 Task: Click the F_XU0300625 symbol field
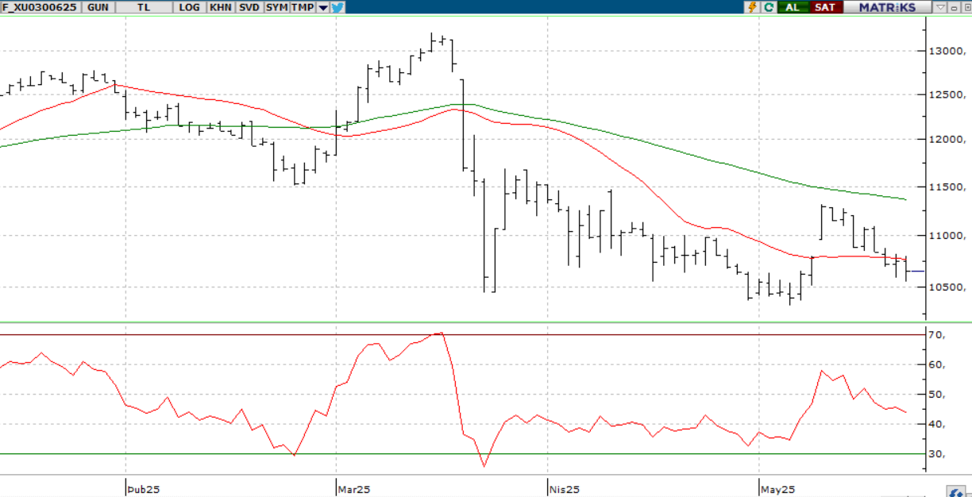pyautogui.click(x=40, y=7)
